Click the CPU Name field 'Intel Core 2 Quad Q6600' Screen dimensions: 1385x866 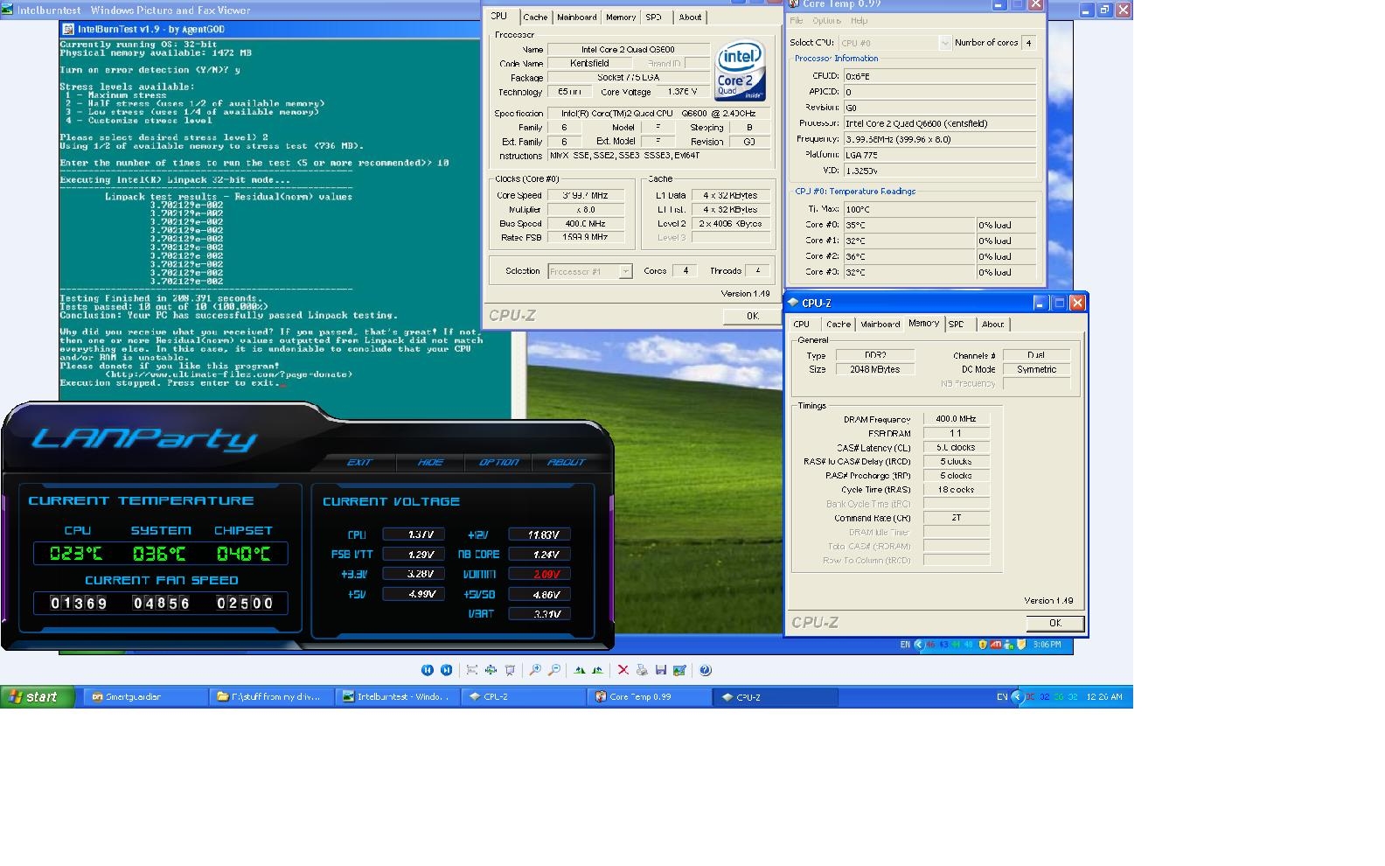coord(629,50)
